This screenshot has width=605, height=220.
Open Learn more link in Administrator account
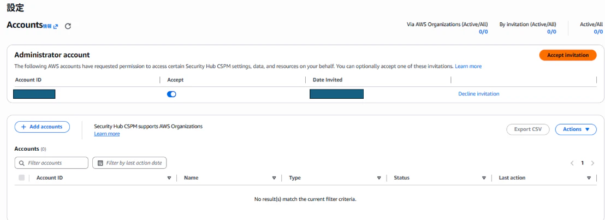coord(468,67)
